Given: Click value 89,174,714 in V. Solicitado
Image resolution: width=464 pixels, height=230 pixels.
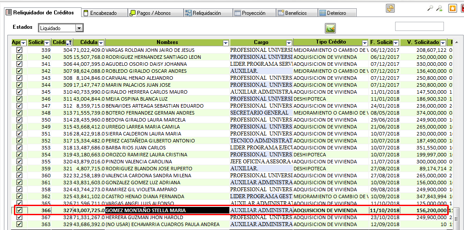Looking at the screenshot, I should click(433, 169).
